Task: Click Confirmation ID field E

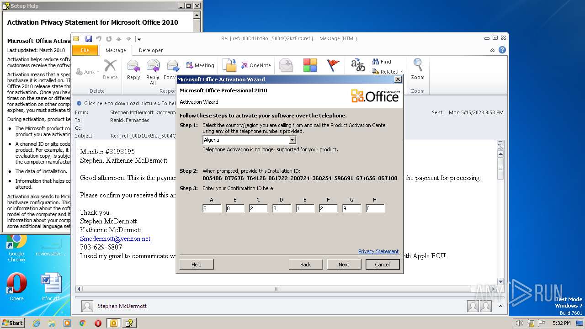Action: [x=305, y=208]
